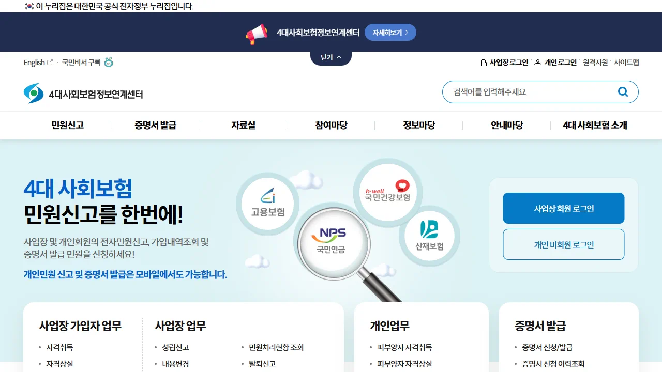Open the 민원신고 menu
Screen dimensions: 662x372
pos(67,125)
